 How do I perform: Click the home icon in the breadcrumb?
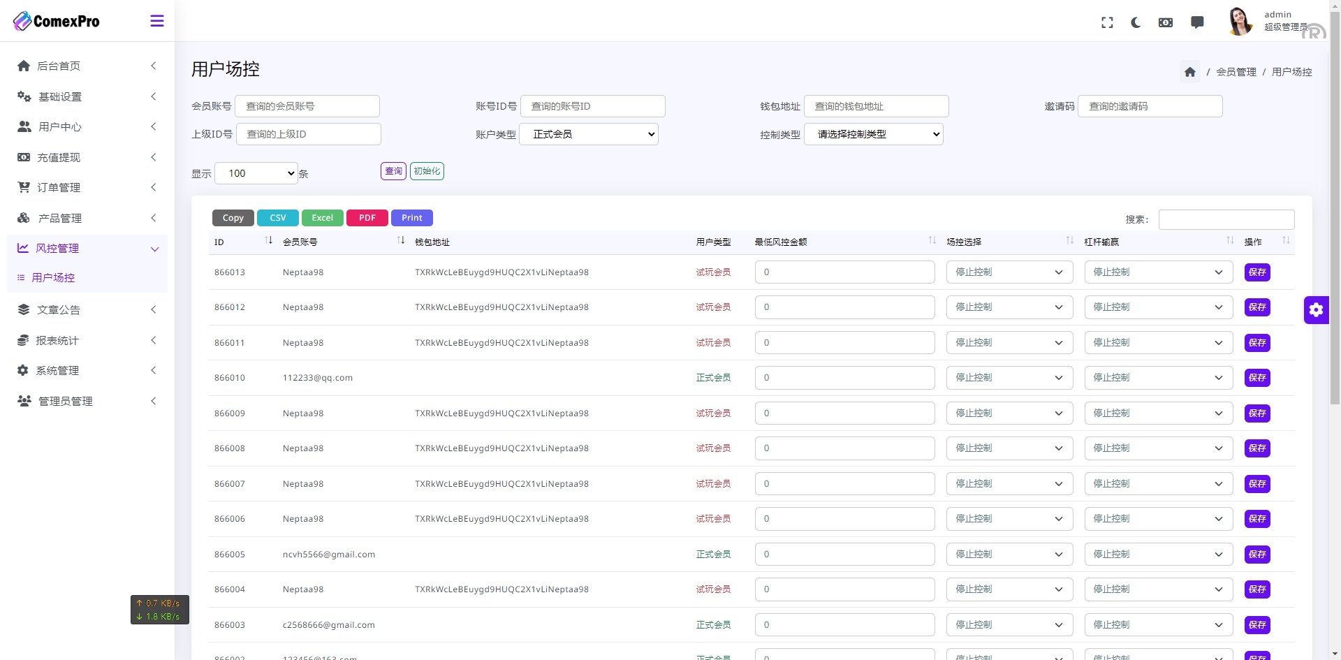[1189, 71]
